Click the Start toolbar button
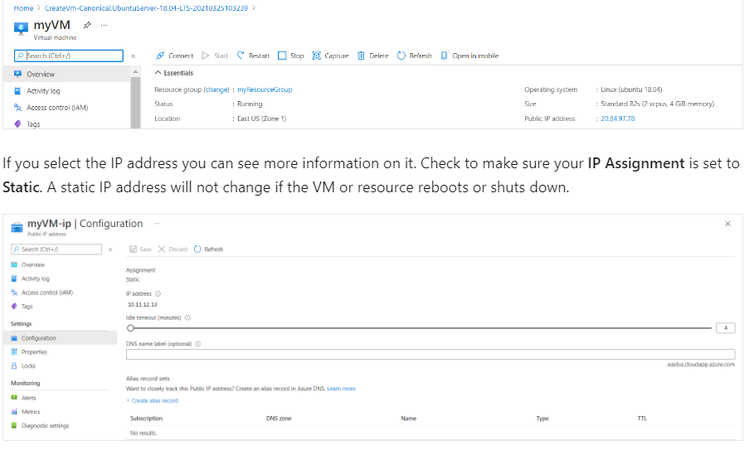 tap(215, 56)
